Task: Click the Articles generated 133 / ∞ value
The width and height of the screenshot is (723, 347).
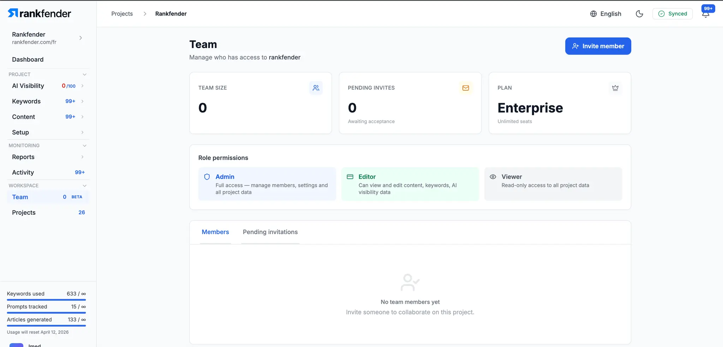Action: pos(77,319)
